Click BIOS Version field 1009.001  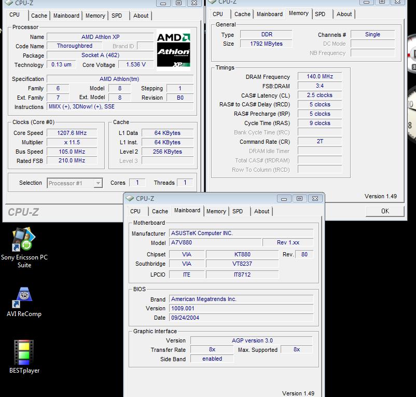point(241,308)
